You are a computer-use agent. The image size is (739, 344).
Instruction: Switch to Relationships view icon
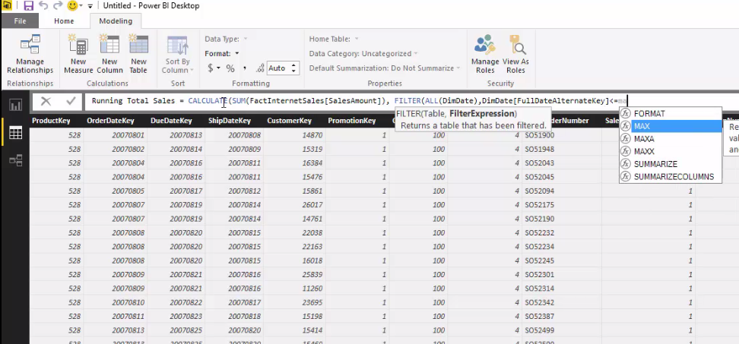(x=15, y=160)
